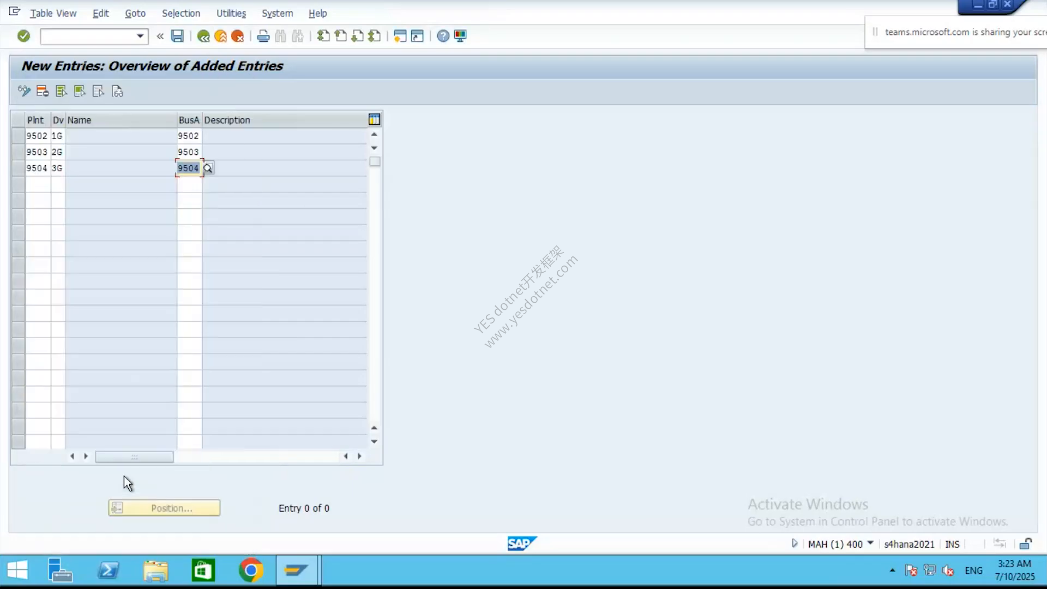Save the new entries with the diskette icon

[177, 36]
